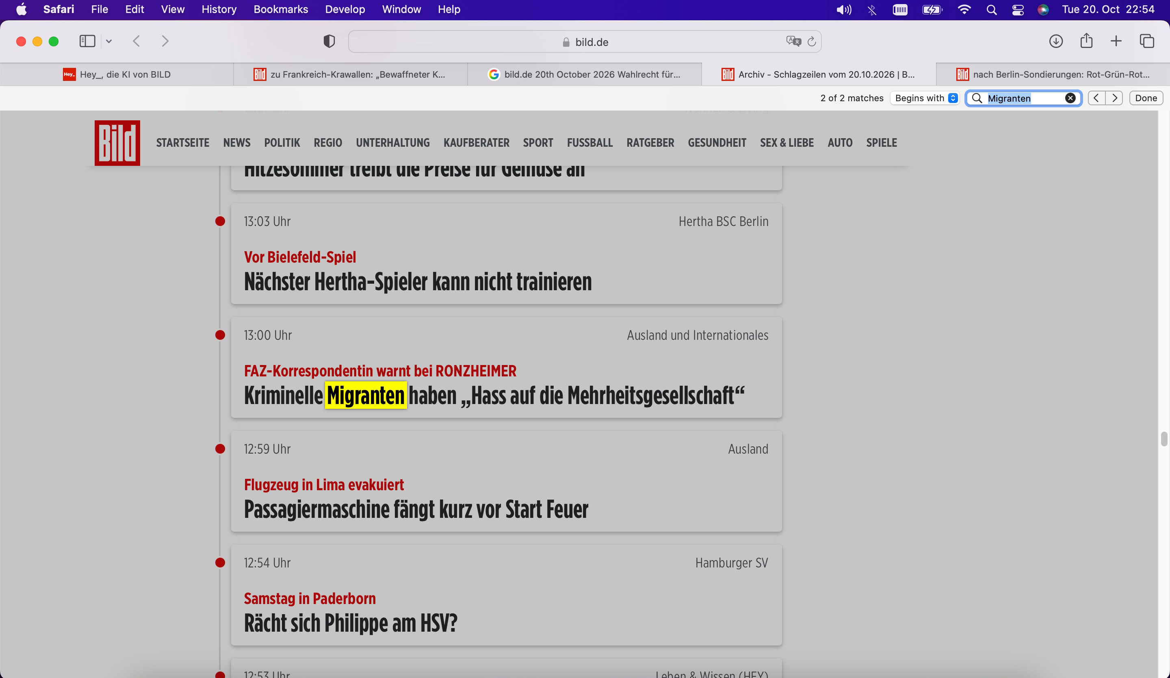Jump to the next search match
1170x678 pixels.
click(1114, 98)
